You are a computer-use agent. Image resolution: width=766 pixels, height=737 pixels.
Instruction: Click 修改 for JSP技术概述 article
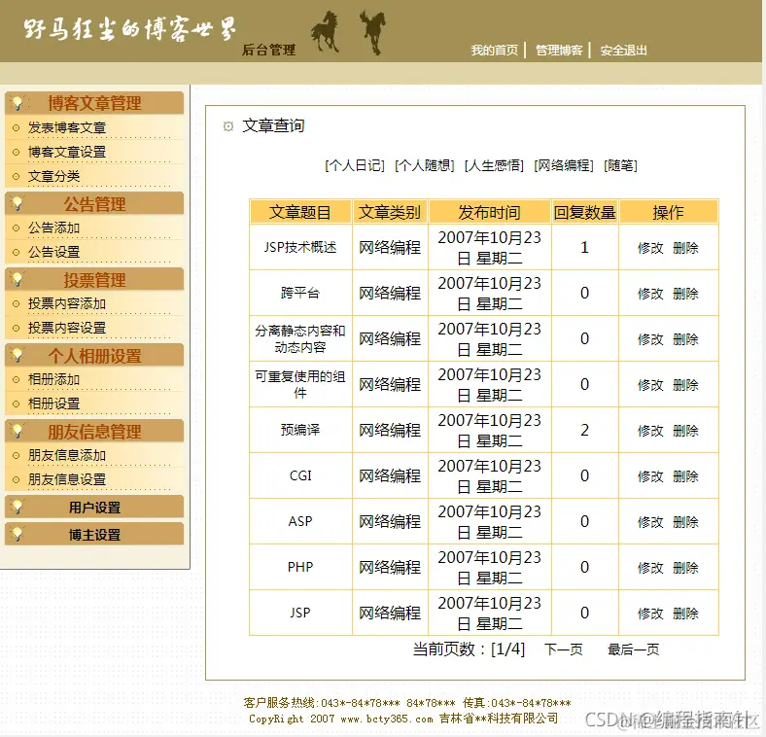pos(650,248)
